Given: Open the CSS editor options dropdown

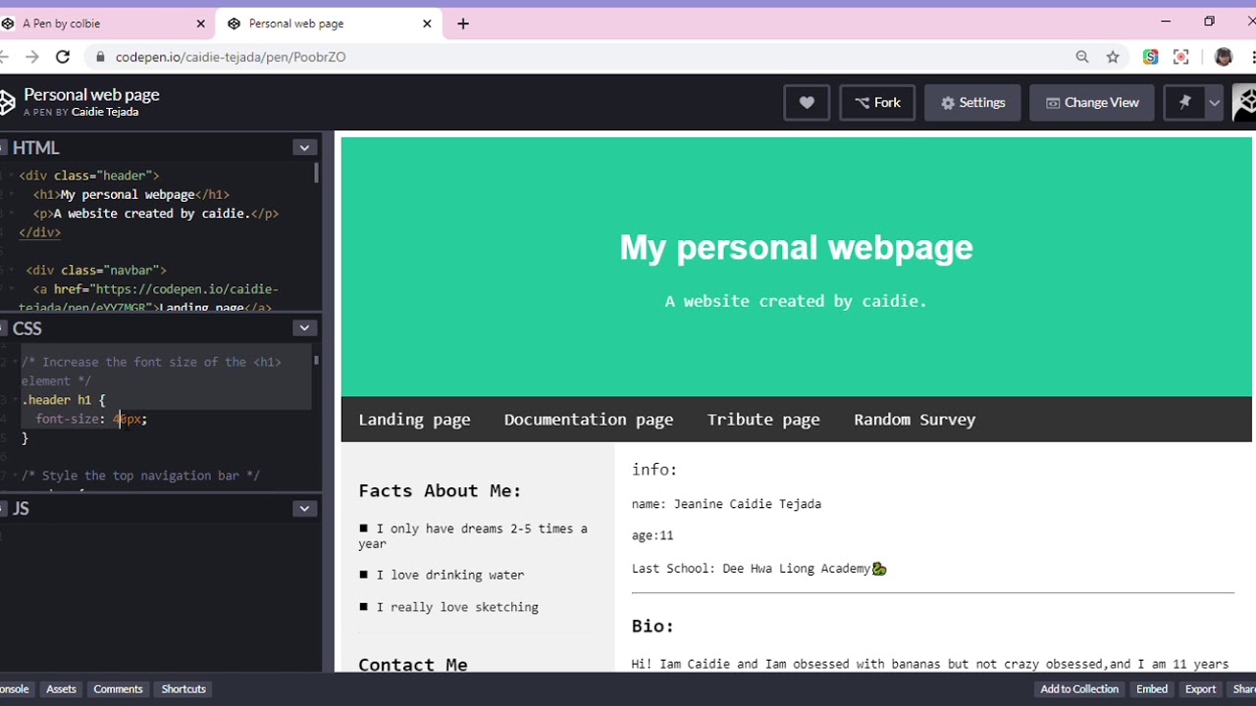Looking at the screenshot, I should coord(304,328).
